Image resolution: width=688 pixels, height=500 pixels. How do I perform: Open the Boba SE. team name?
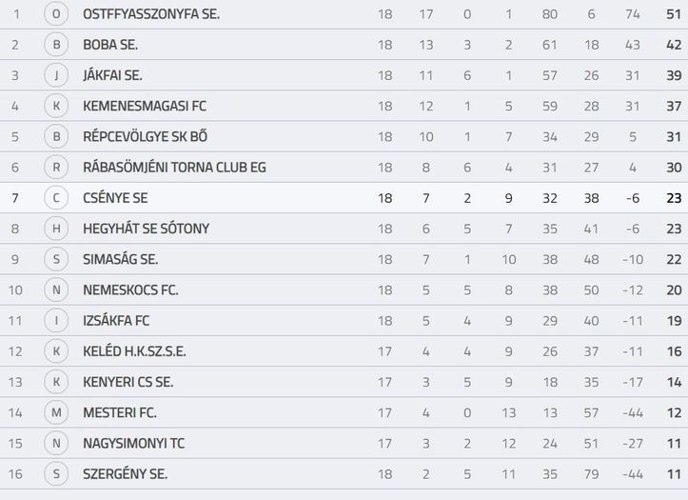110,45
